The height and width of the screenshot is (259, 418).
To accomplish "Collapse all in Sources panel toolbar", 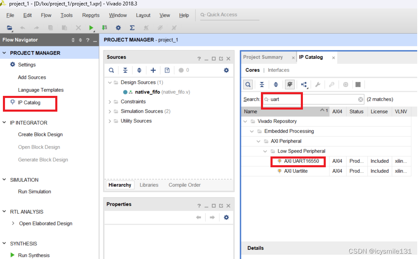I will (125, 70).
